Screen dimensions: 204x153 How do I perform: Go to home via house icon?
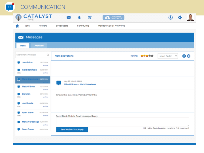(17, 26)
